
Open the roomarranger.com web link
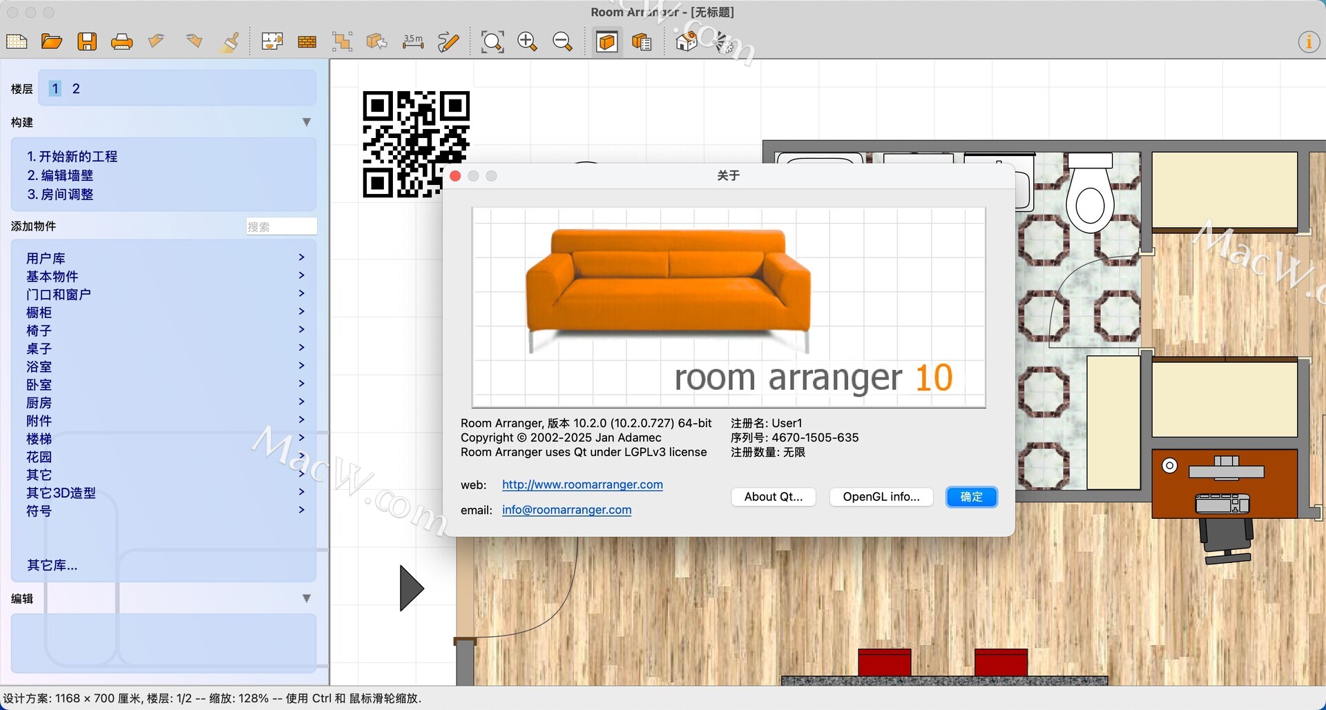(x=582, y=484)
